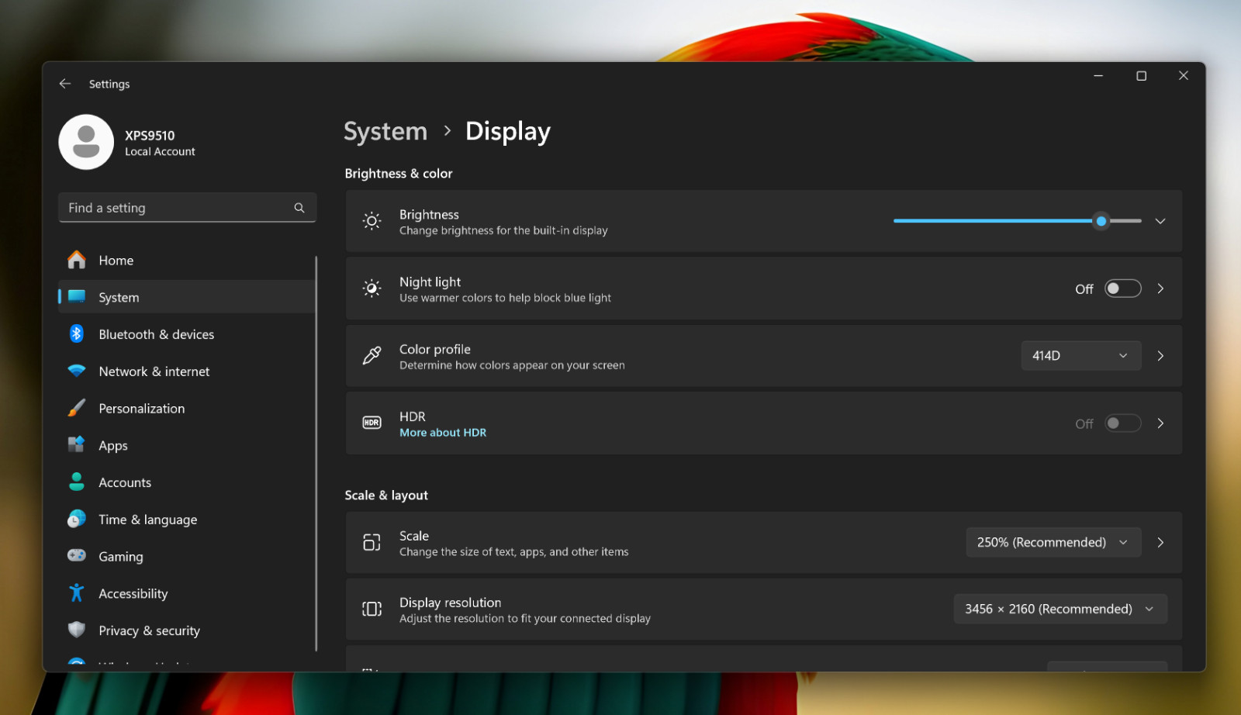Click the back arrow in Settings
Viewport: 1241px width, 715px height.
[x=65, y=84]
